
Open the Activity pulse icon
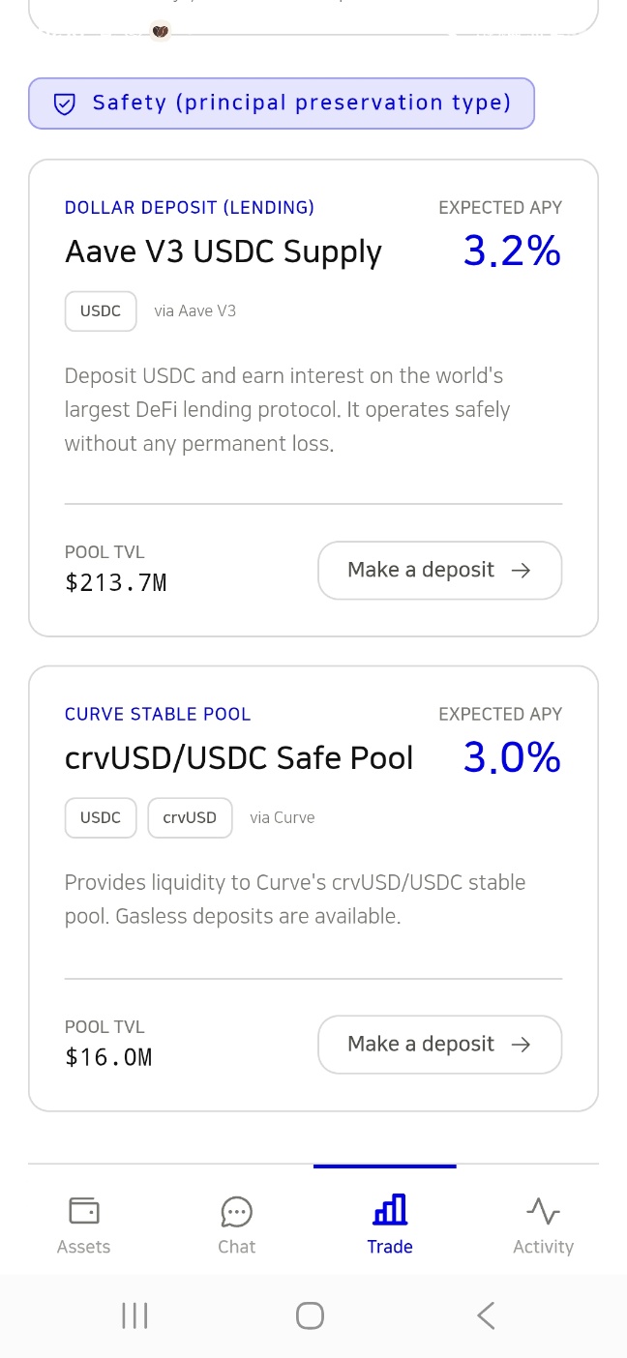(x=543, y=1211)
